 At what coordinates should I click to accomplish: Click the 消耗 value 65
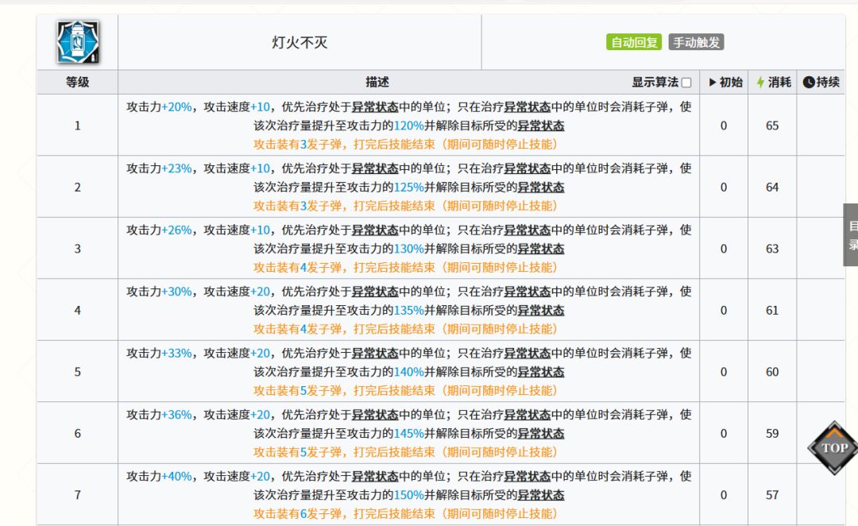coord(772,126)
